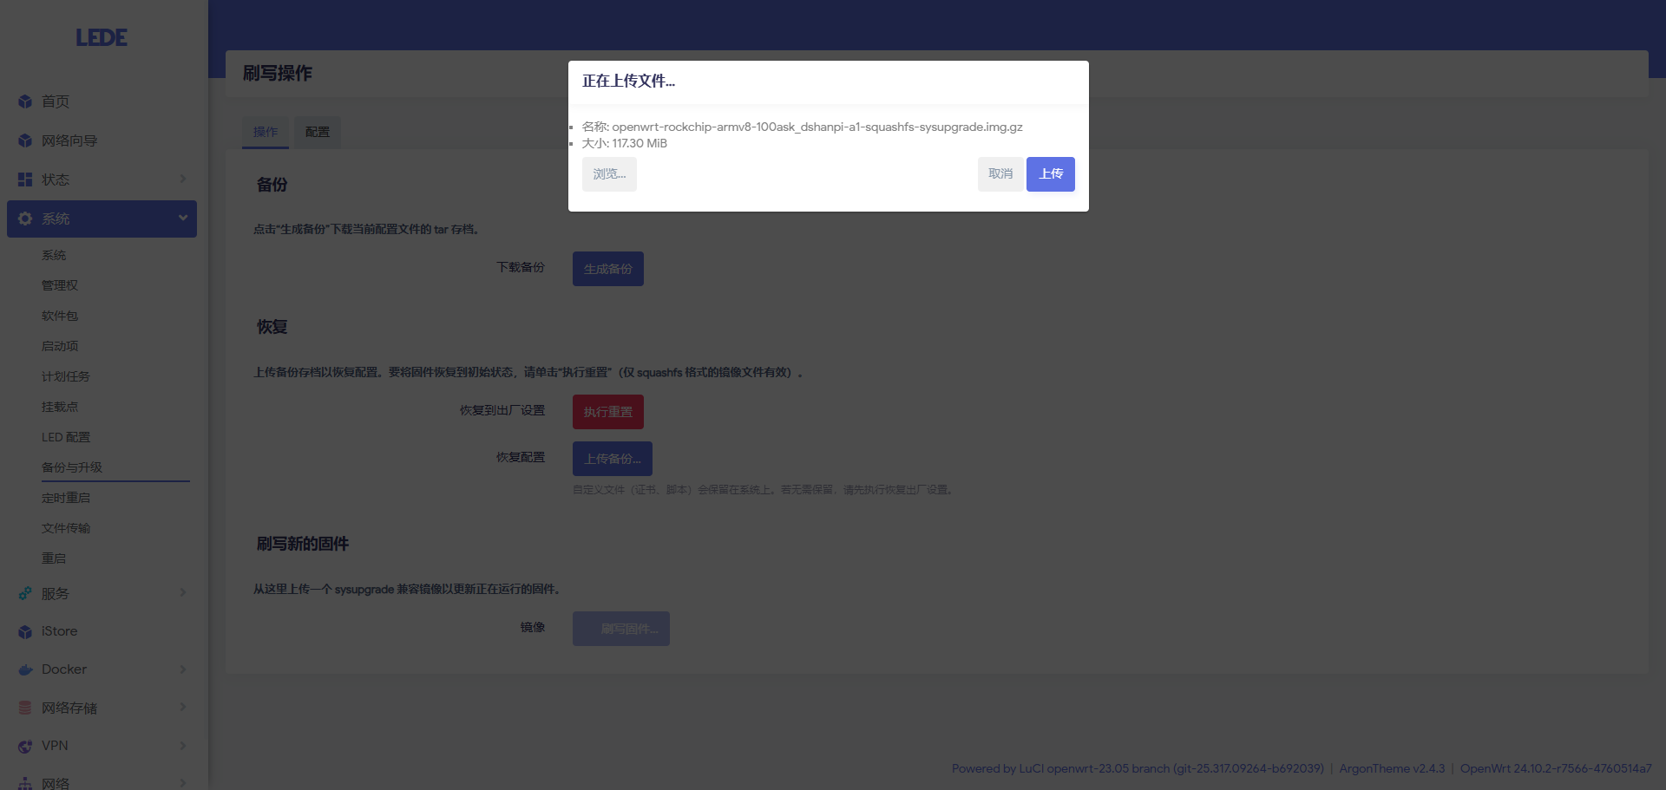Collapse the system menu chevron

(x=182, y=218)
